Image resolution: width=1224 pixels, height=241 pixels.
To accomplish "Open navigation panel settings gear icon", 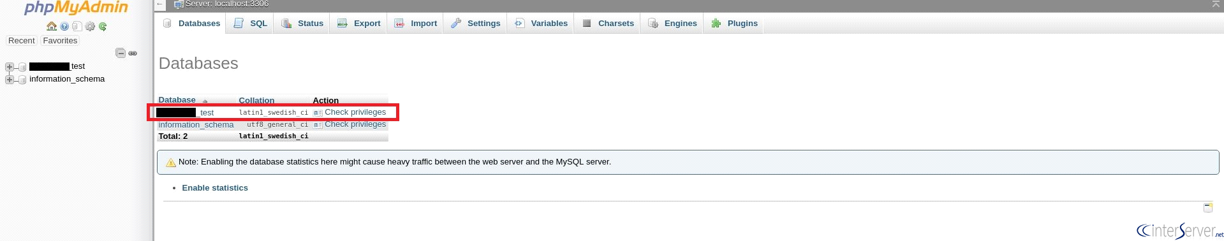I will pyautogui.click(x=90, y=27).
